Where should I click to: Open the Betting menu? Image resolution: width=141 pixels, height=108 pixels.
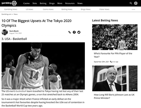tap(43, 3)
